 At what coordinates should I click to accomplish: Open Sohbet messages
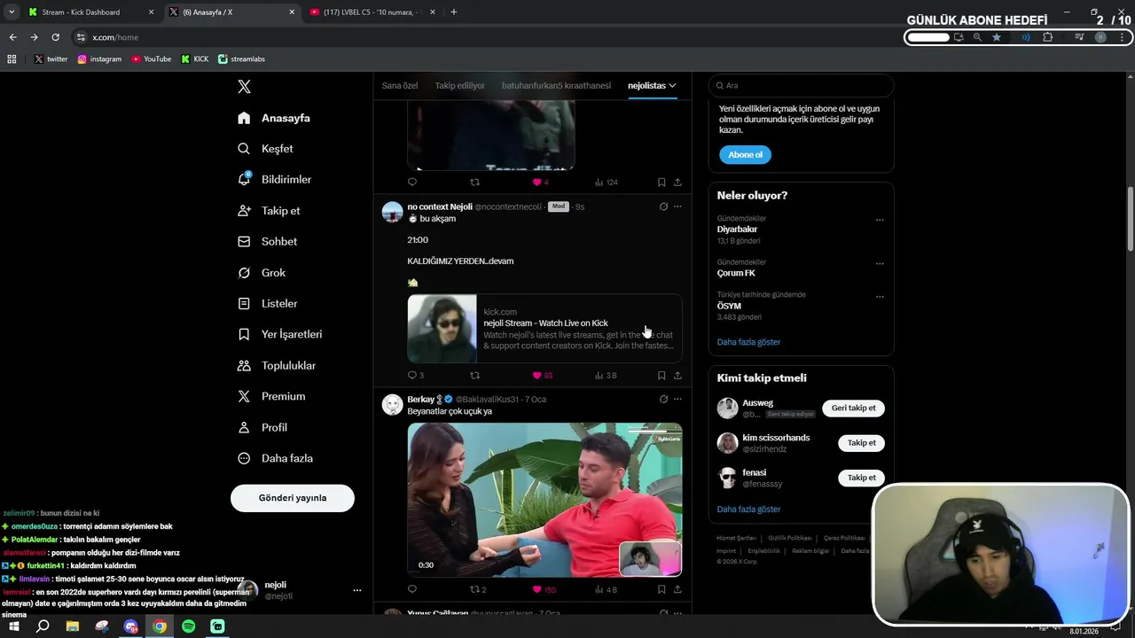[267, 241]
